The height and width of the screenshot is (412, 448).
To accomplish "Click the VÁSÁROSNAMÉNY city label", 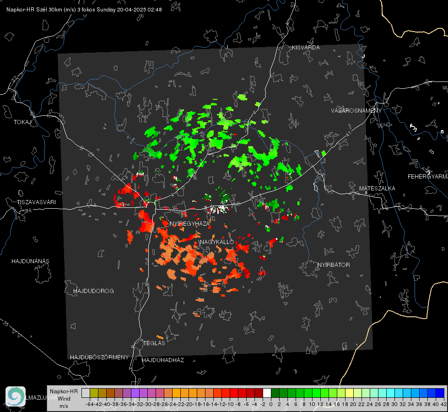I will (356, 111).
